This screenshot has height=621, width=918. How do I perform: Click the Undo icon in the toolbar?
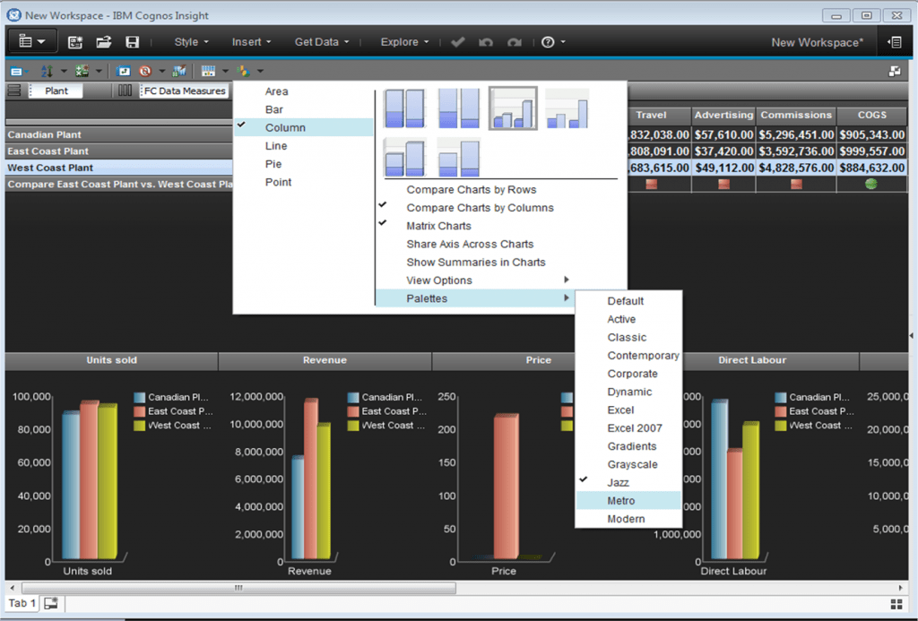click(x=485, y=41)
